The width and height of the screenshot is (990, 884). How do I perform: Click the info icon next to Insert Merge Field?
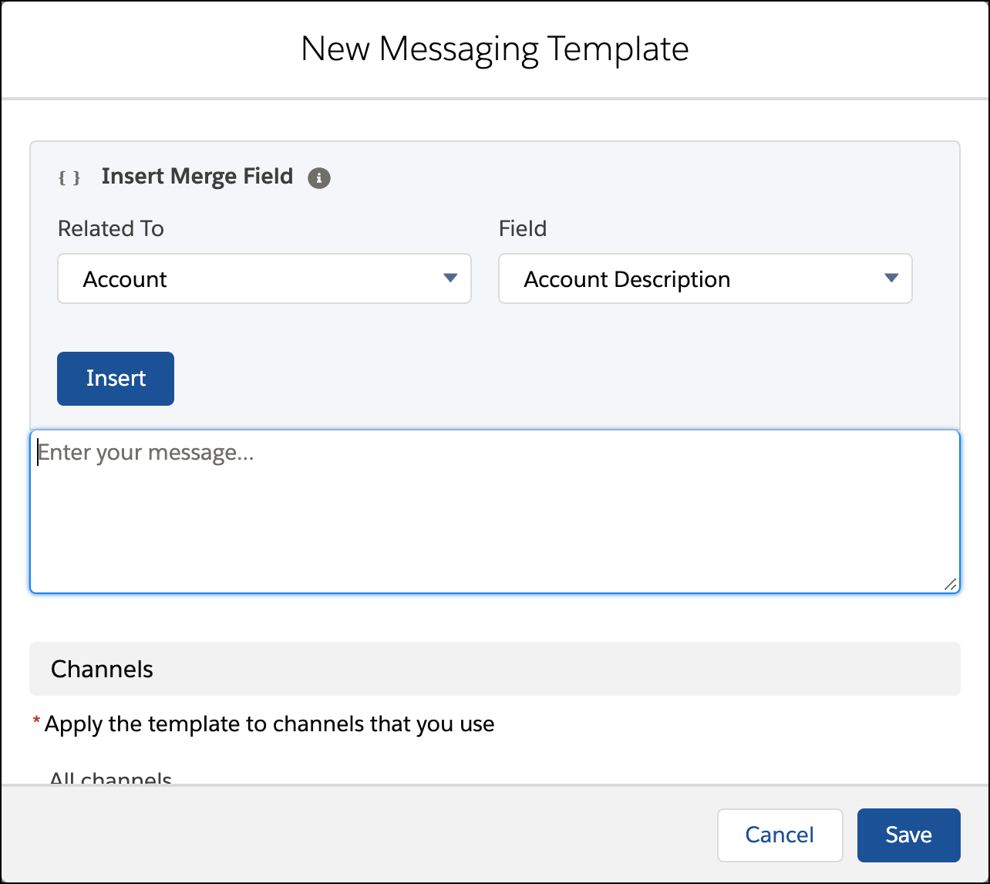320,177
